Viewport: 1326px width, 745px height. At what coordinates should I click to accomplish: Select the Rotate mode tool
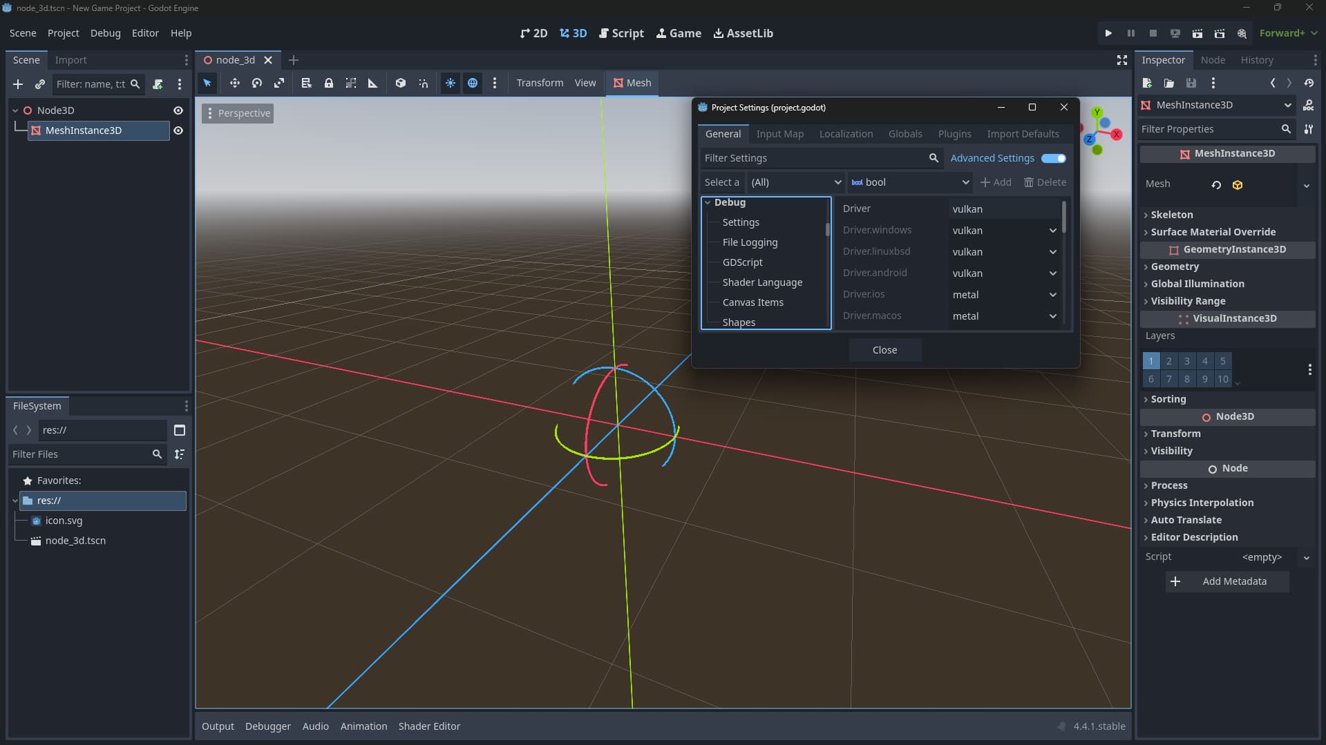(257, 83)
